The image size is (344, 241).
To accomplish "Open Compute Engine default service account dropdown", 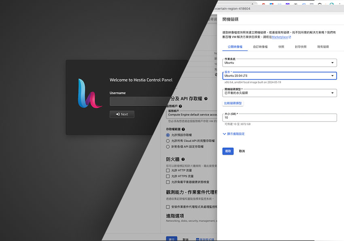I will [192, 115].
